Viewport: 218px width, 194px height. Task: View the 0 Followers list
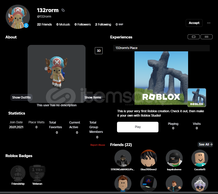click(82, 25)
